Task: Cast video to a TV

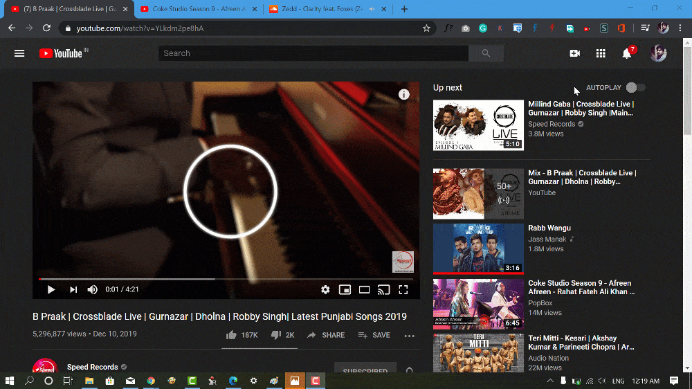Action: click(x=383, y=289)
